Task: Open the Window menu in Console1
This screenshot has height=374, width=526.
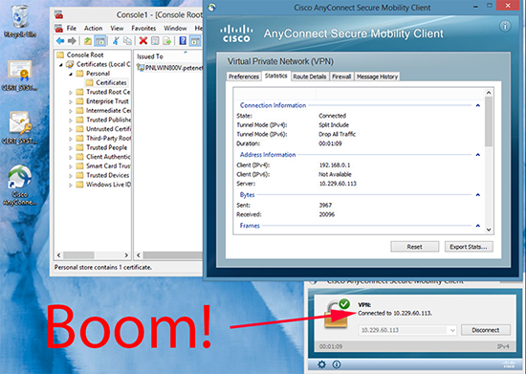Action: pyautogui.click(x=175, y=28)
